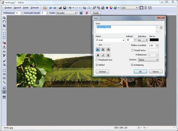
Task: Confirm the Text dialog with OK
Action: pyautogui.click(x=140, y=72)
